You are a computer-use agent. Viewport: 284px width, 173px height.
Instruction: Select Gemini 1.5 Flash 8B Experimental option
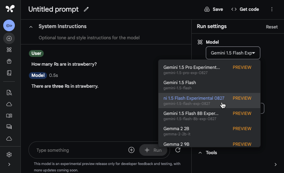click(x=209, y=116)
